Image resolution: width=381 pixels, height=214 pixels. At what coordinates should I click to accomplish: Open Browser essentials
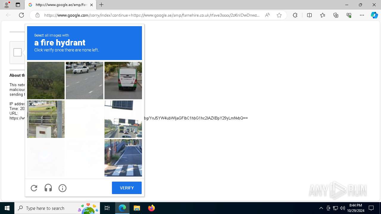point(349,15)
